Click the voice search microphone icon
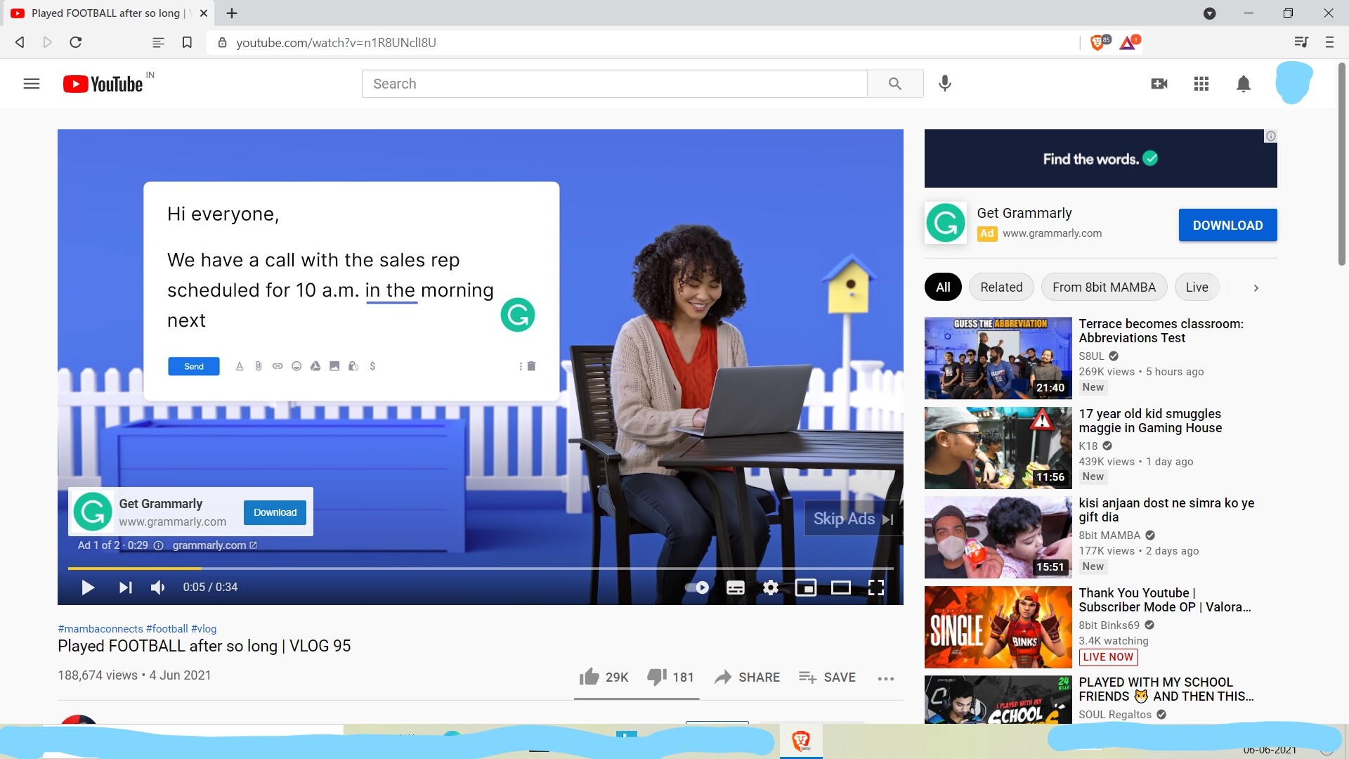1349x759 pixels. tap(945, 84)
